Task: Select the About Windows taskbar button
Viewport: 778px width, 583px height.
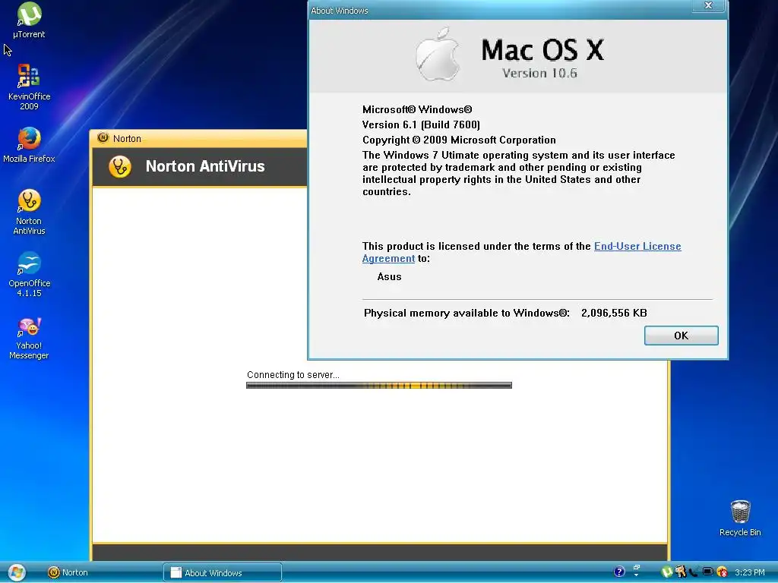Action: 223,572
